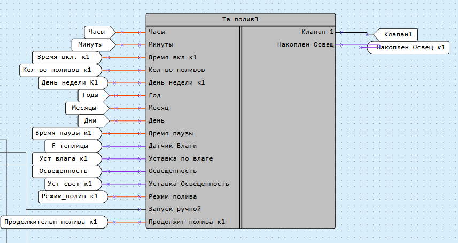Image resolution: width=458 pixels, height=243 pixels.
Task: Click the Часы input pin label
Action: click(x=157, y=32)
